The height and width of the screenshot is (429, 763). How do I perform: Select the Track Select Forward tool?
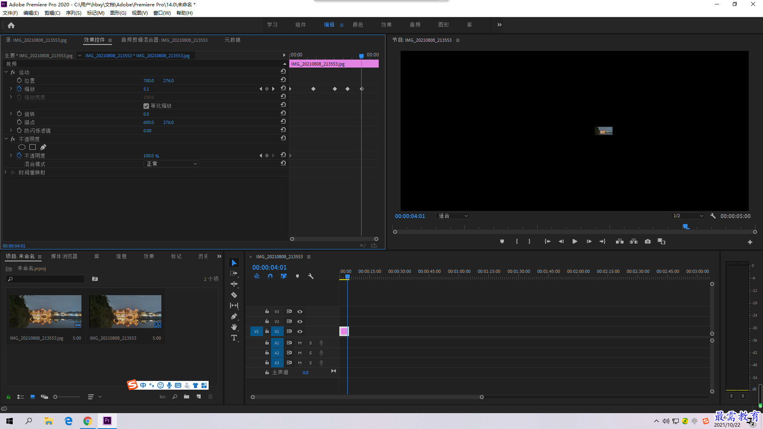(234, 273)
